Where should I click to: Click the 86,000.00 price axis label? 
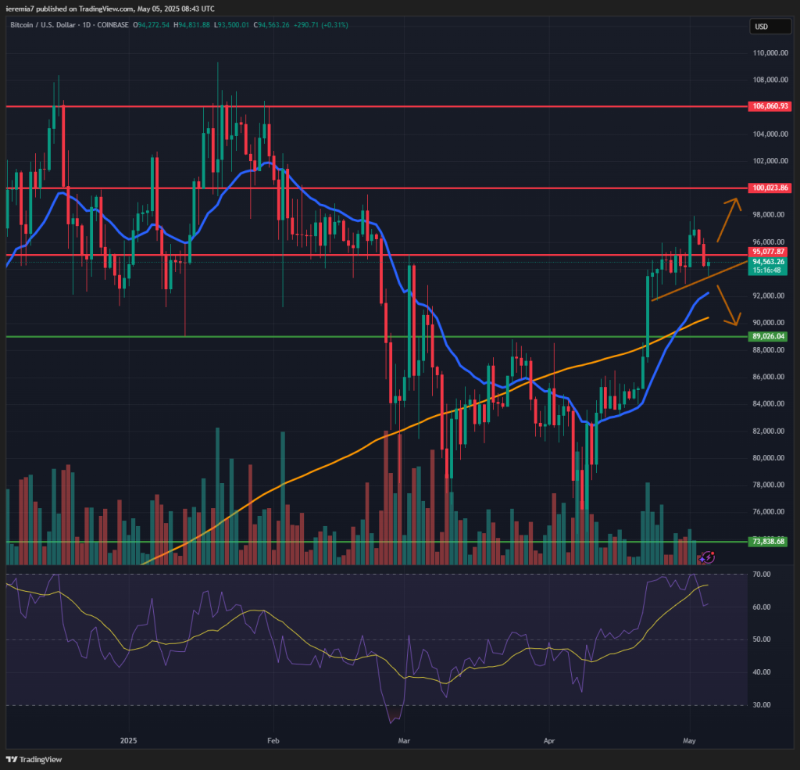[769, 377]
